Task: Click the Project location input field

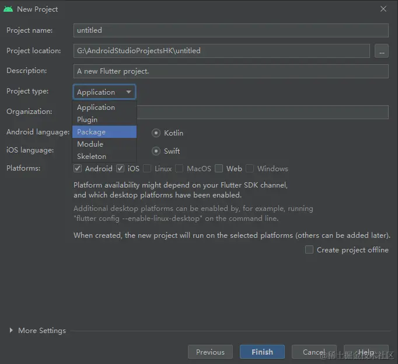Action: point(221,51)
